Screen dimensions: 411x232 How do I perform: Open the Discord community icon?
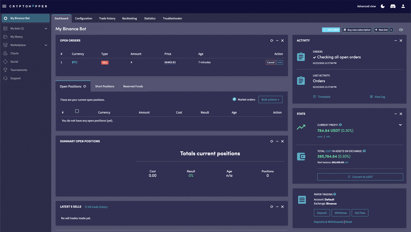point(393,6)
